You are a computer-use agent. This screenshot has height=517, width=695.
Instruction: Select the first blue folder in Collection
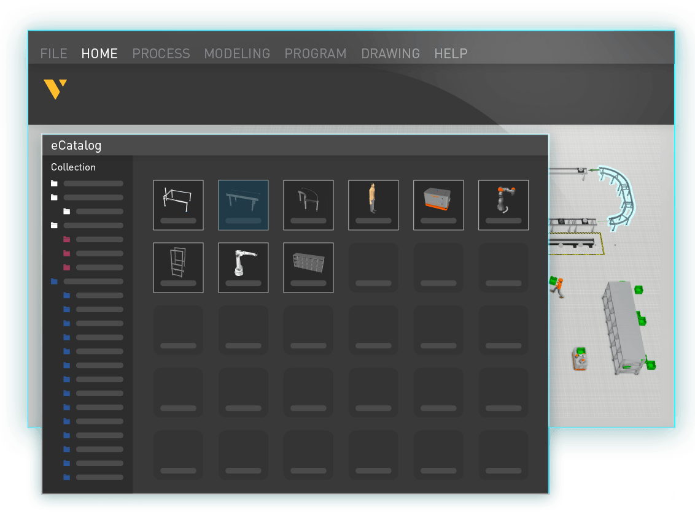[54, 281]
